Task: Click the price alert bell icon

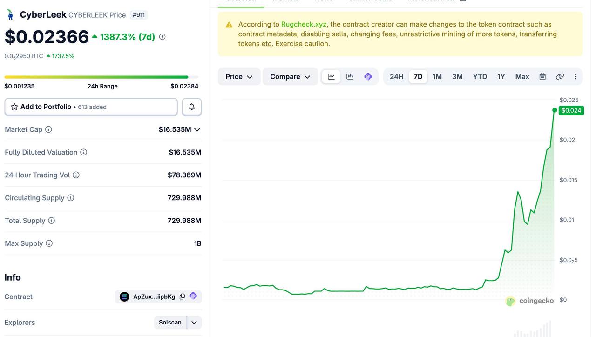Action: pyautogui.click(x=192, y=107)
